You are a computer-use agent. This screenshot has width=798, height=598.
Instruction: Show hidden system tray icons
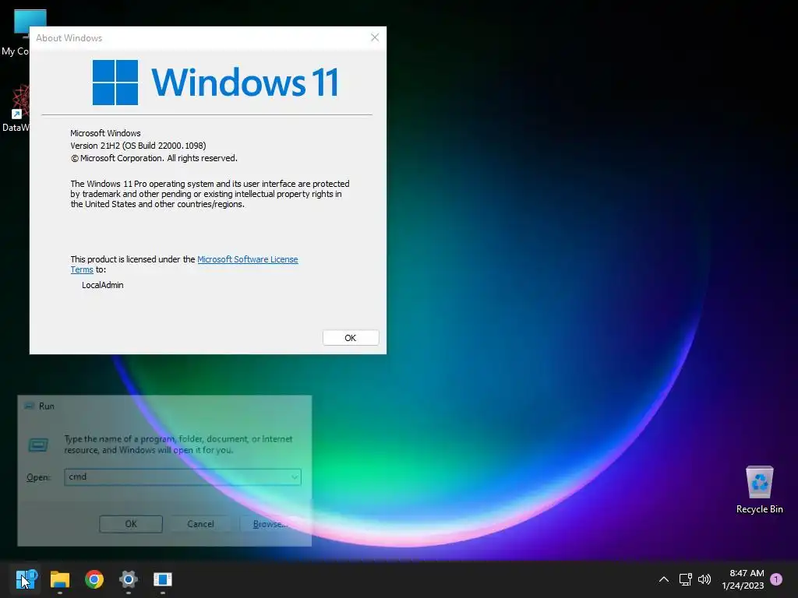pyautogui.click(x=664, y=579)
